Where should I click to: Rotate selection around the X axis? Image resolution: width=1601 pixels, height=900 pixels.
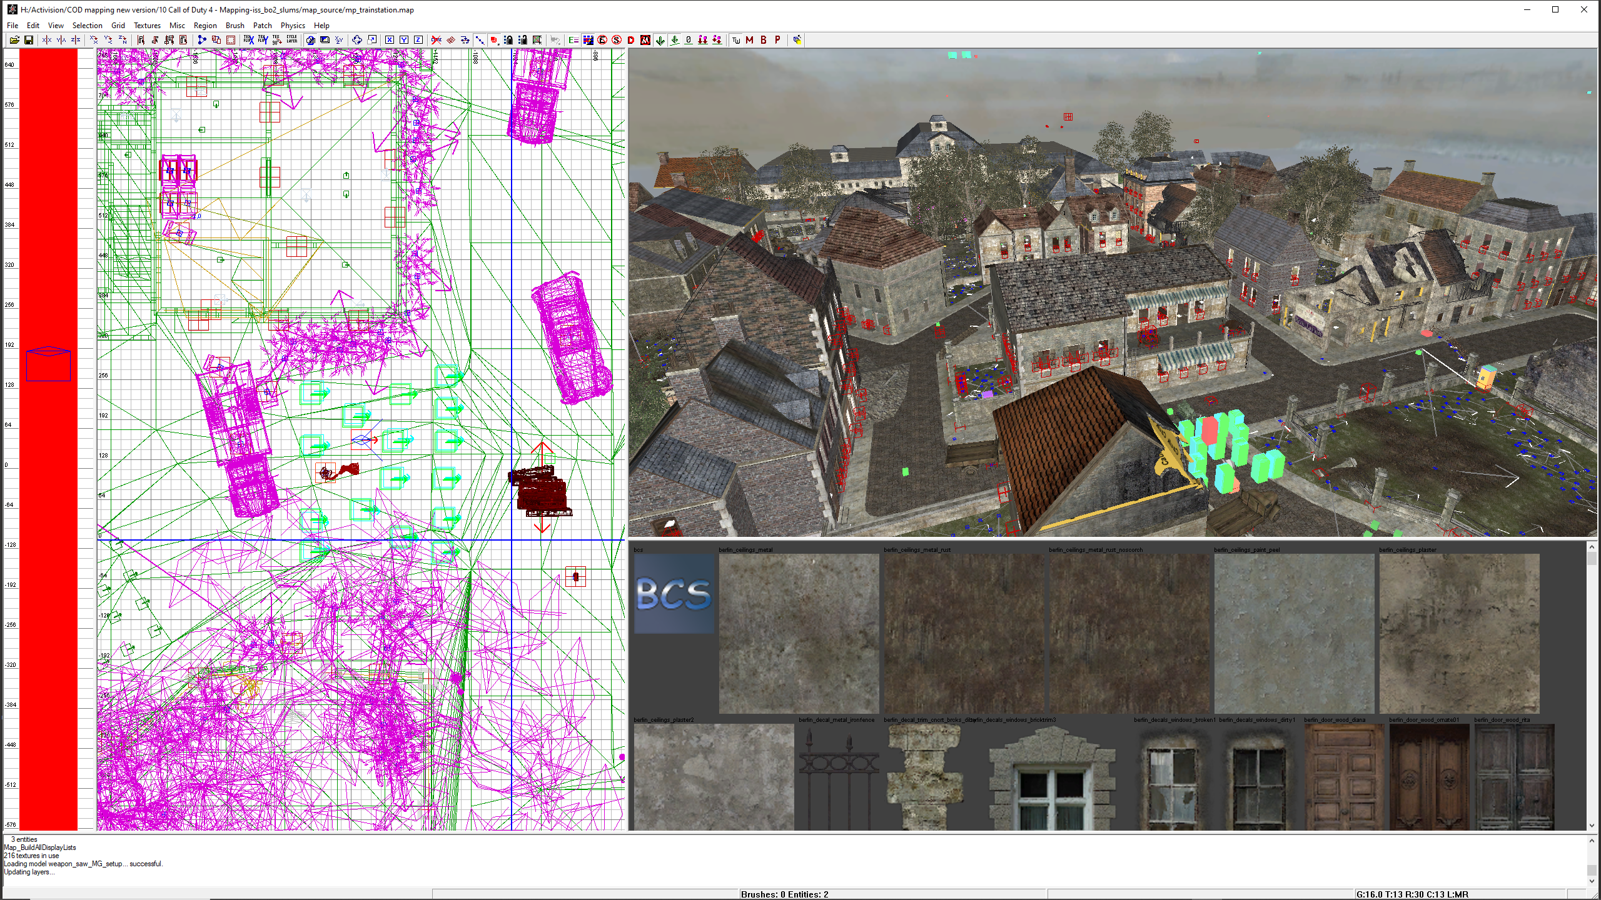[x=94, y=40]
